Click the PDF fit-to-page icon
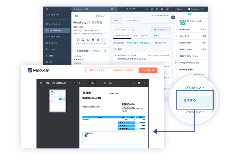Image resolution: width=229 pixels, height=155 pixels. pos(106,83)
